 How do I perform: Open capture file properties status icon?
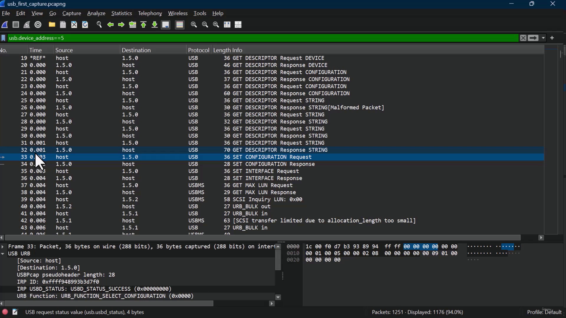click(x=15, y=312)
